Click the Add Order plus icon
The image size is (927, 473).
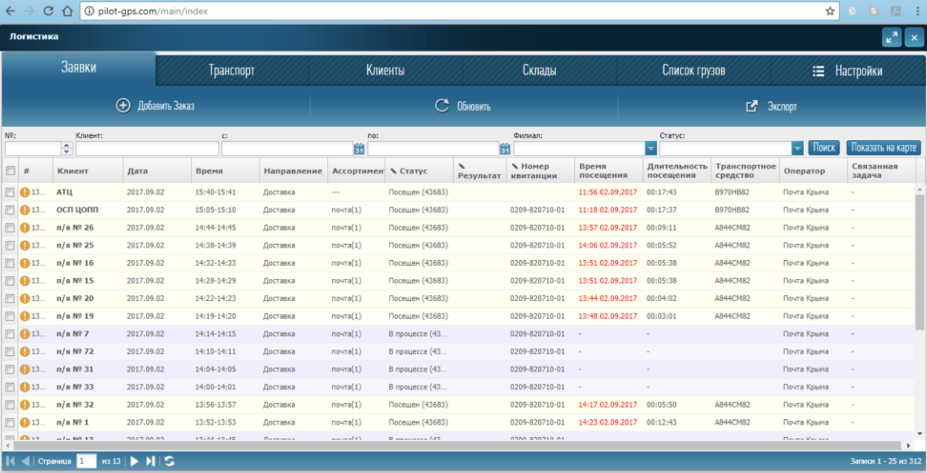[x=123, y=106]
